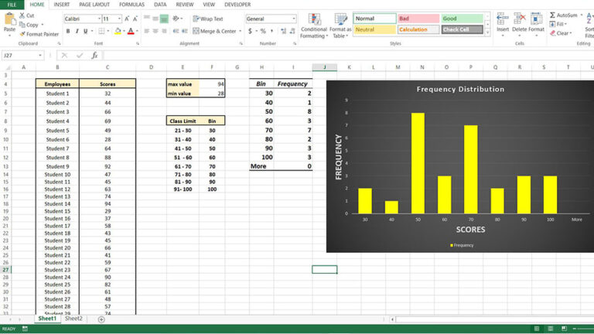The image size is (594, 334).
Task: Add a new sheet with plus button
Action: 101,319
